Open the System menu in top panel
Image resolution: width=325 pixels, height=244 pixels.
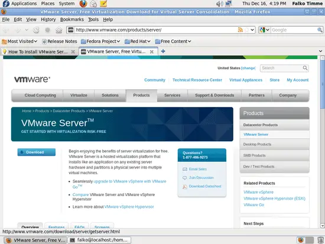point(67,4)
